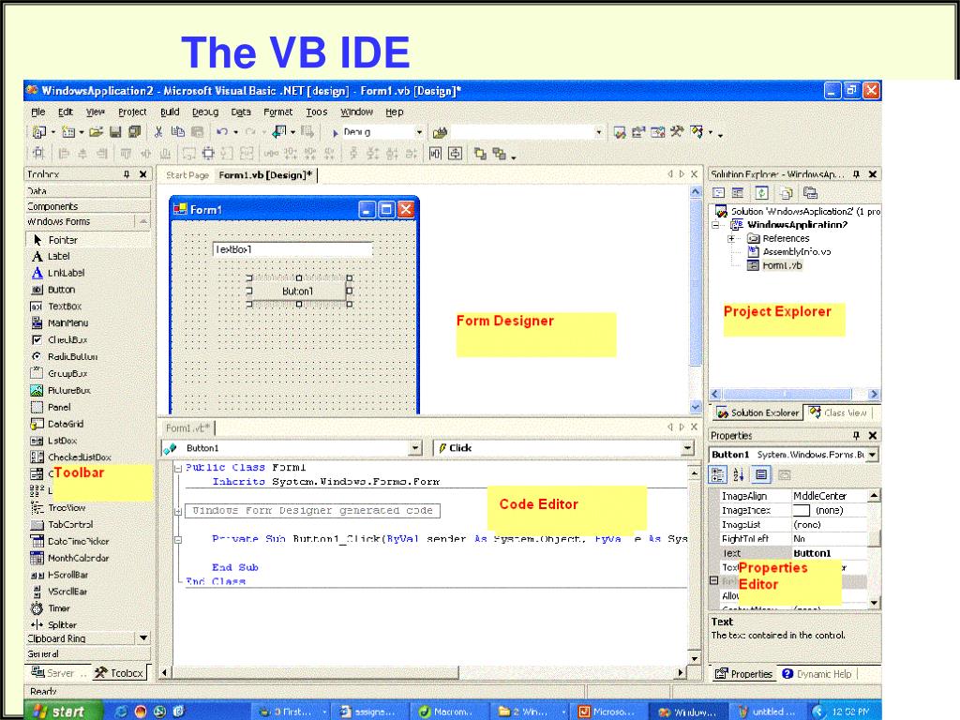The image size is (960, 720).
Task: Click the Save icon in toolbar
Action: click(x=115, y=131)
